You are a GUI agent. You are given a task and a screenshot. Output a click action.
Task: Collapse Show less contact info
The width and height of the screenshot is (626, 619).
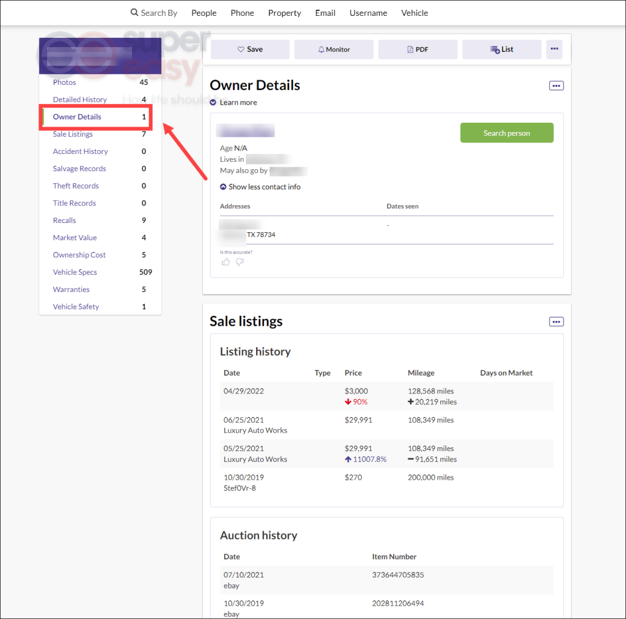coord(260,187)
